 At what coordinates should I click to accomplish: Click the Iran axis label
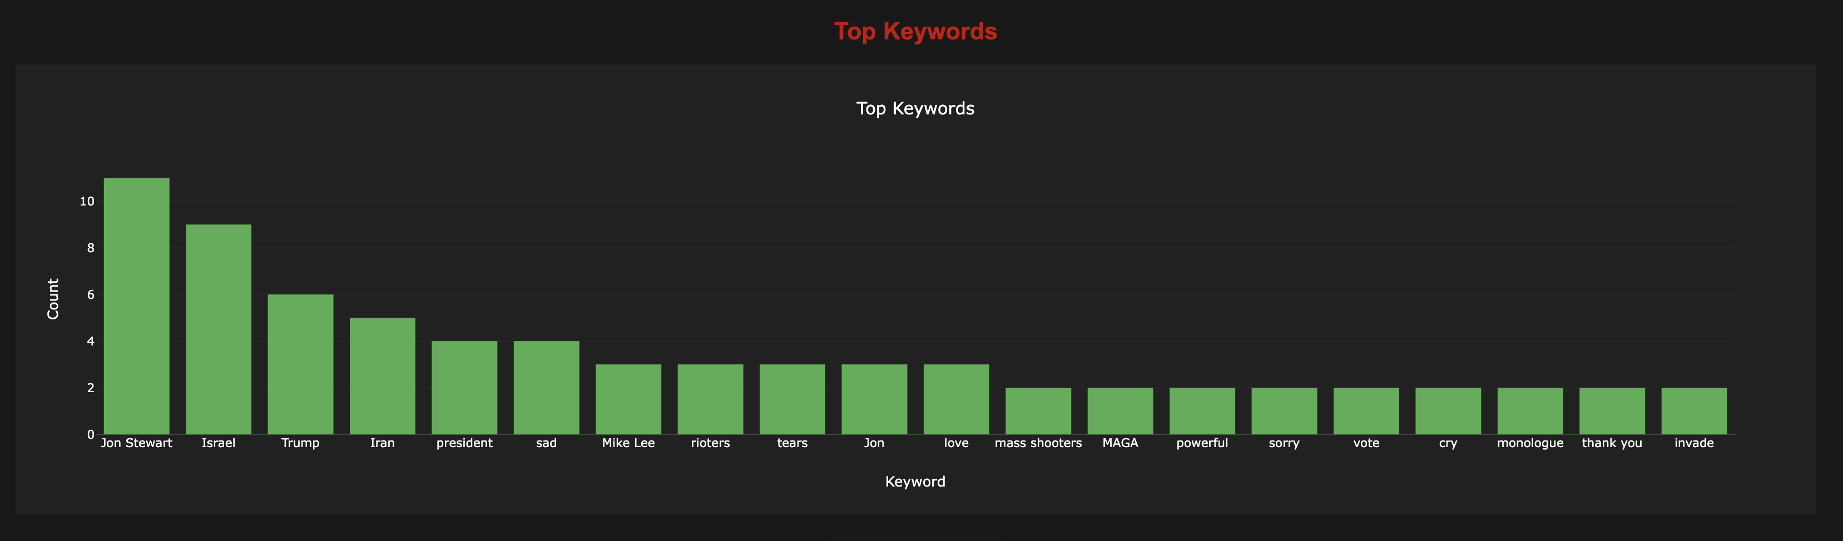pos(382,443)
